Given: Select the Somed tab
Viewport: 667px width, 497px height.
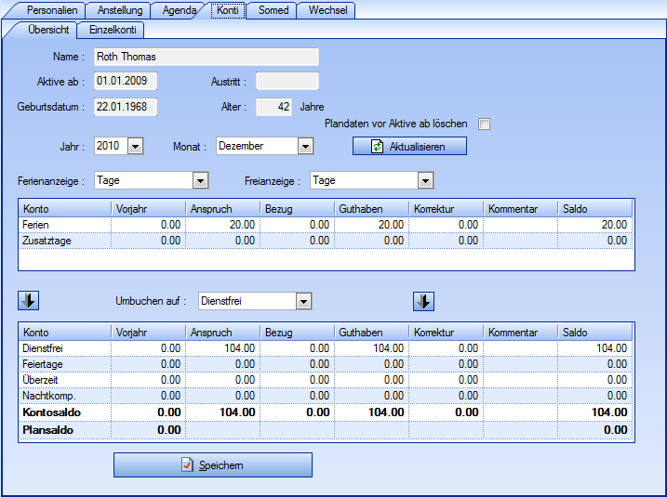Looking at the screenshot, I should pyautogui.click(x=273, y=10).
